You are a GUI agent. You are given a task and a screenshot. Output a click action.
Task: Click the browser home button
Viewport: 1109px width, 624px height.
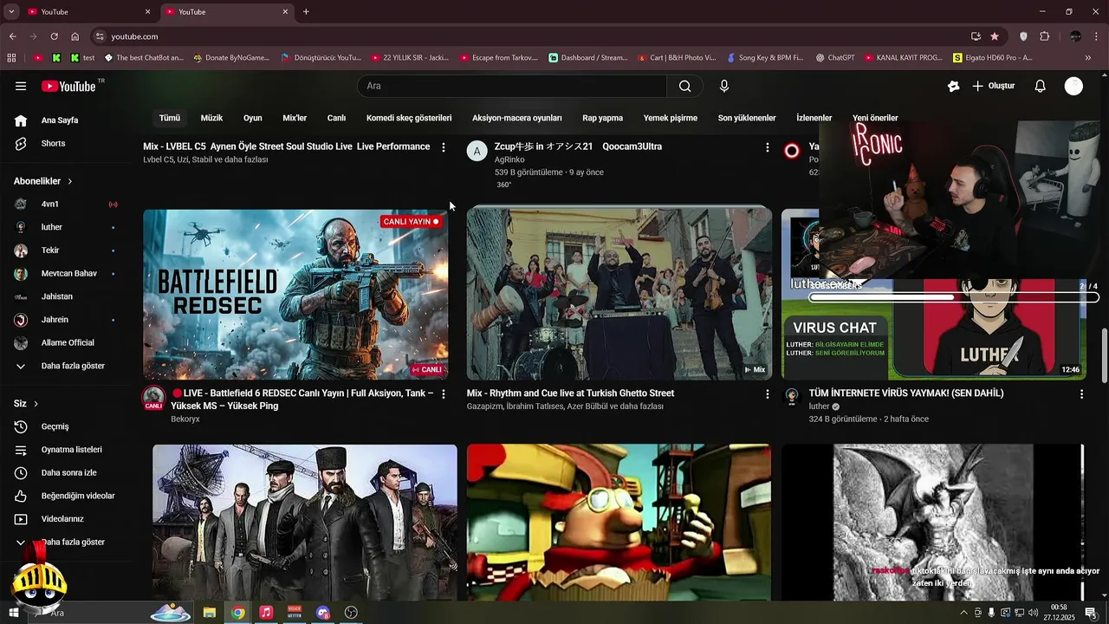pyautogui.click(x=75, y=36)
